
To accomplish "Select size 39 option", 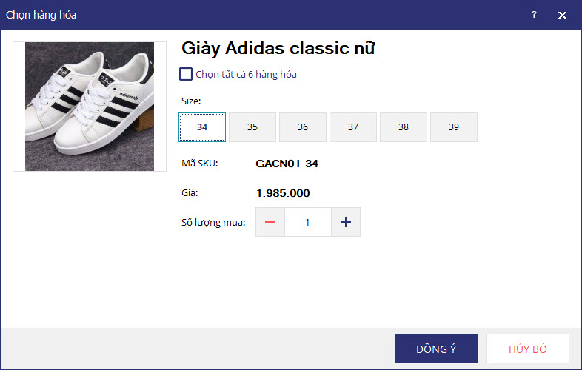I will point(454,127).
